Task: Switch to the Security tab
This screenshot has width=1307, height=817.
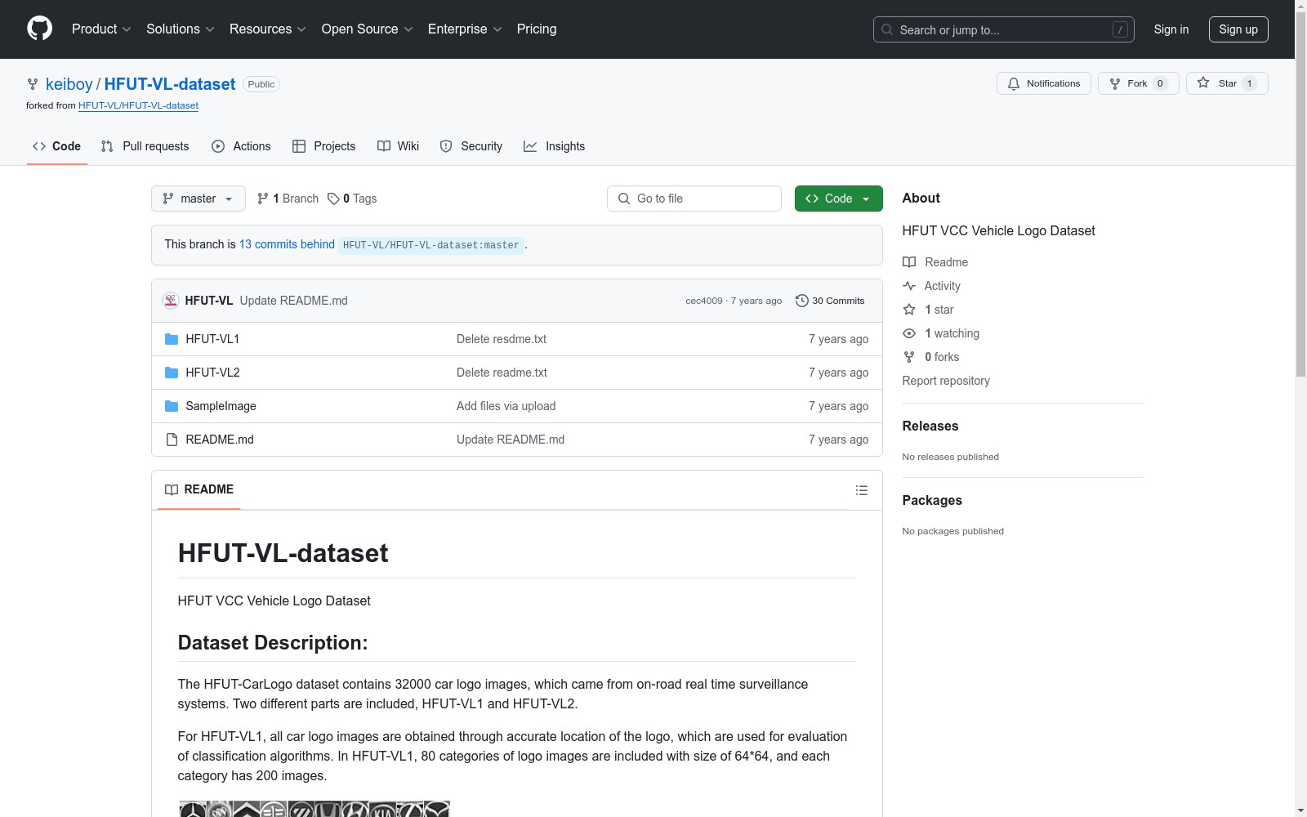Action: (471, 146)
